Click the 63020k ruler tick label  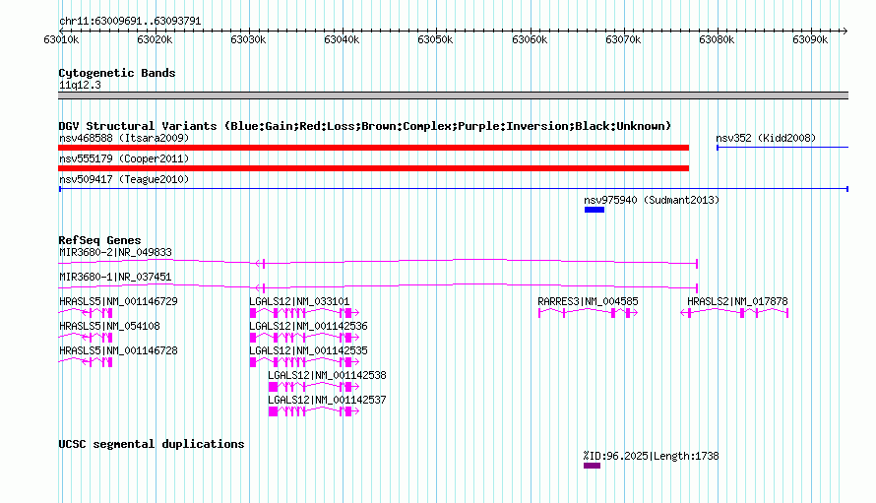155,40
